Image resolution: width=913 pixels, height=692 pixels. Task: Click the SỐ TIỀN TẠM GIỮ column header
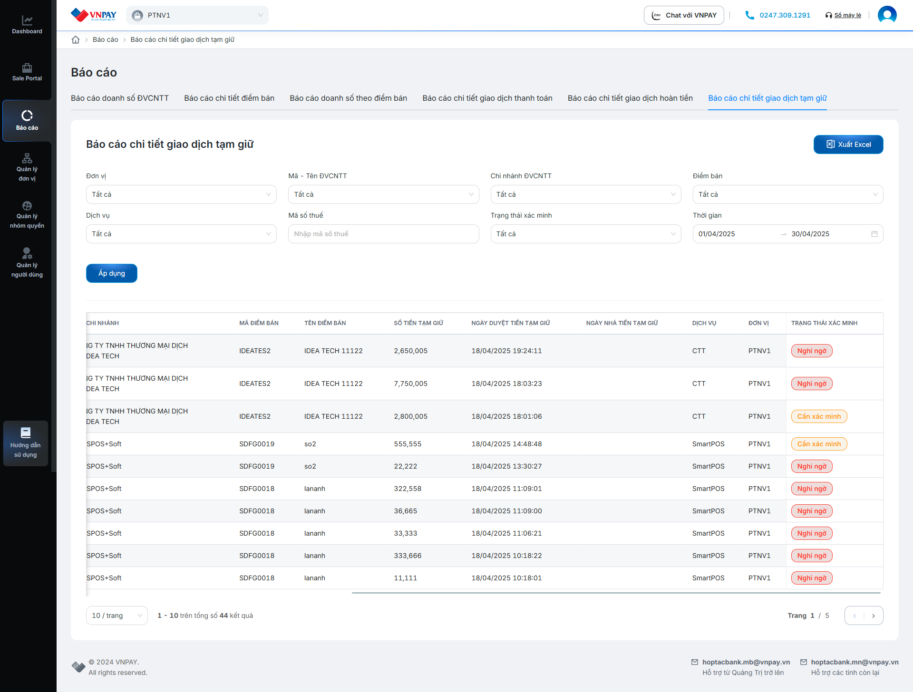click(x=418, y=323)
